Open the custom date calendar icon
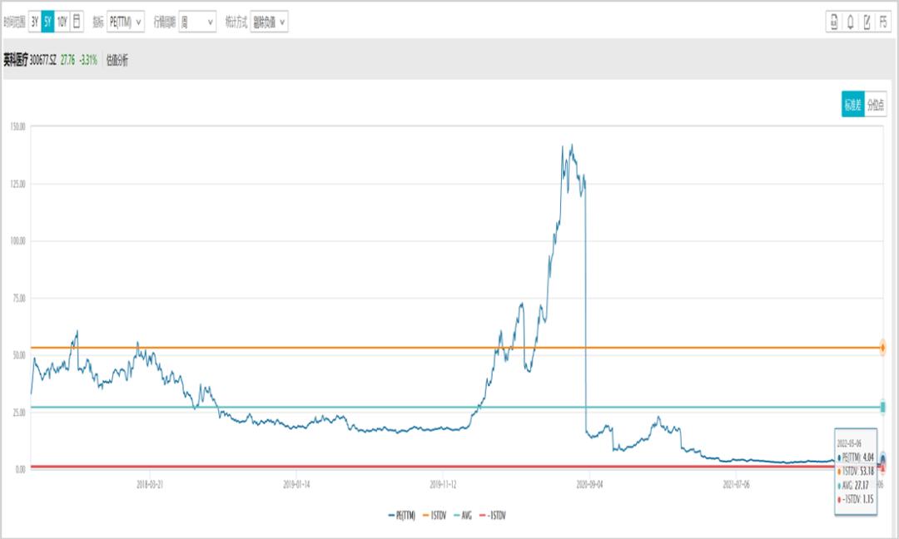The height and width of the screenshot is (539, 899). 77,22
